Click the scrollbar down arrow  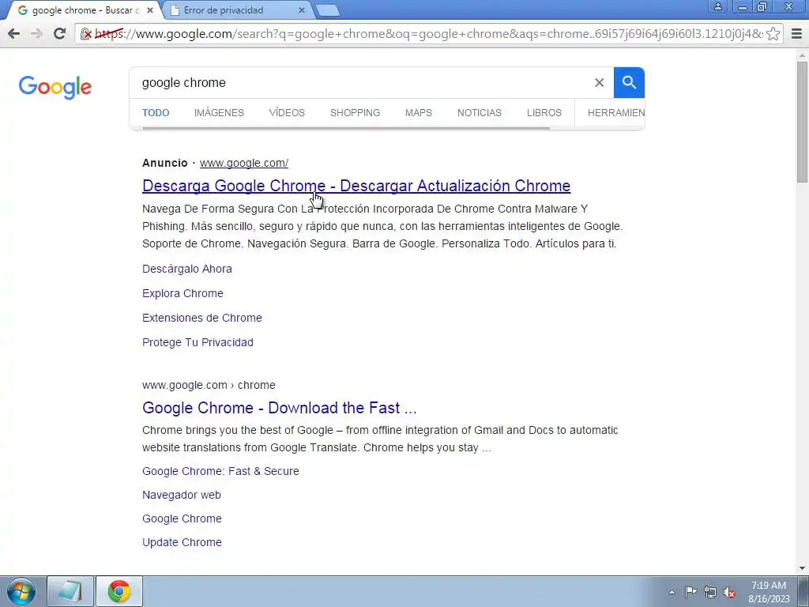click(802, 568)
